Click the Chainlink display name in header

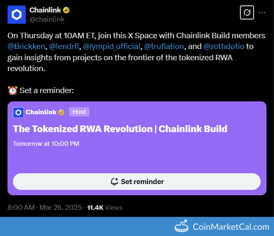45,10
